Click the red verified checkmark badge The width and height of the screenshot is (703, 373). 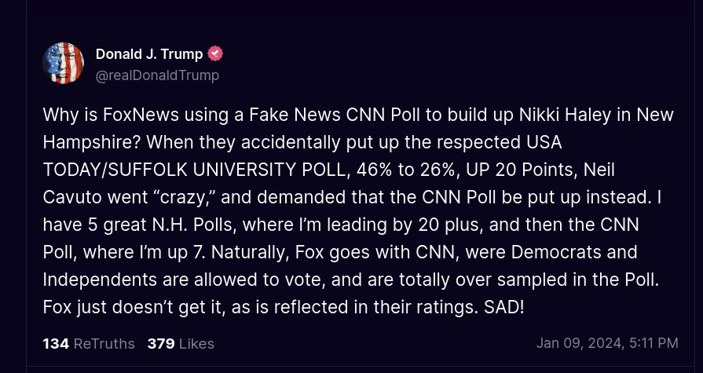(215, 54)
